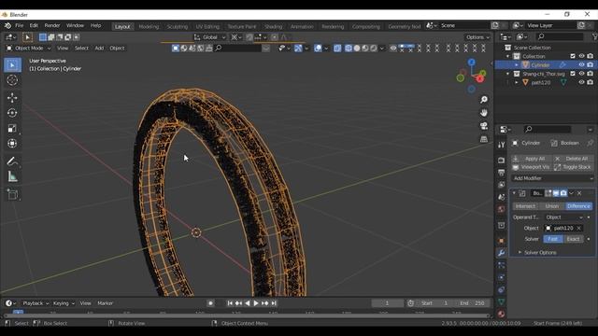Screen dimensions: 598x336
Task: Select the Scale tool
Action: (x=12, y=129)
